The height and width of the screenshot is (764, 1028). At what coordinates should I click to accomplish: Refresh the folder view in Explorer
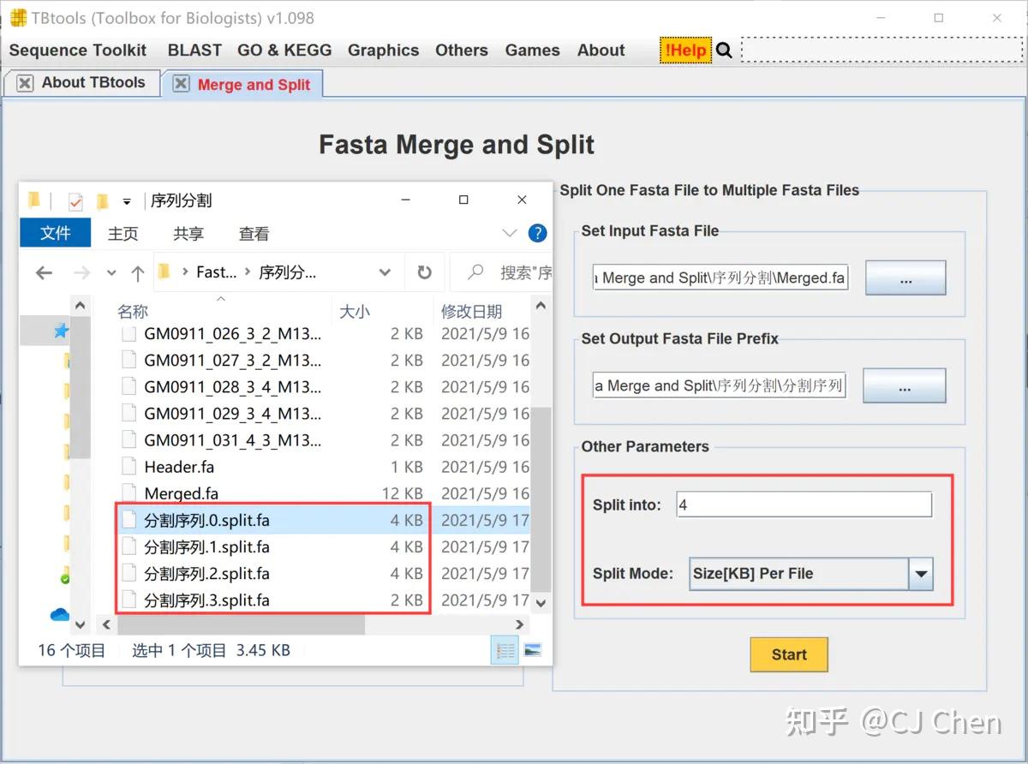tap(424, 272)
